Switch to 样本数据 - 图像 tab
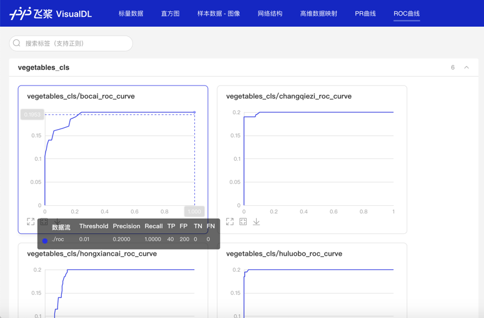The height and width of the screenshot is (318, 484). tap(219, 14)
